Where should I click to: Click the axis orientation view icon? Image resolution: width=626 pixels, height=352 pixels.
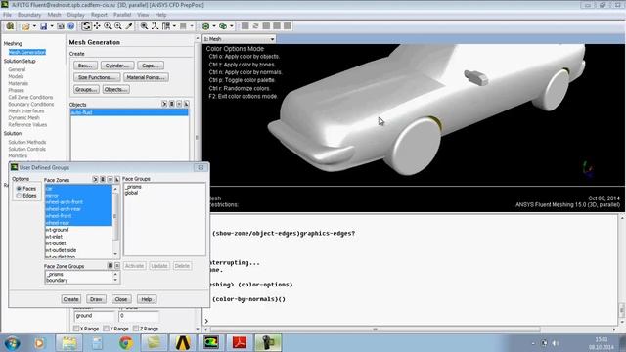point(155,26)
